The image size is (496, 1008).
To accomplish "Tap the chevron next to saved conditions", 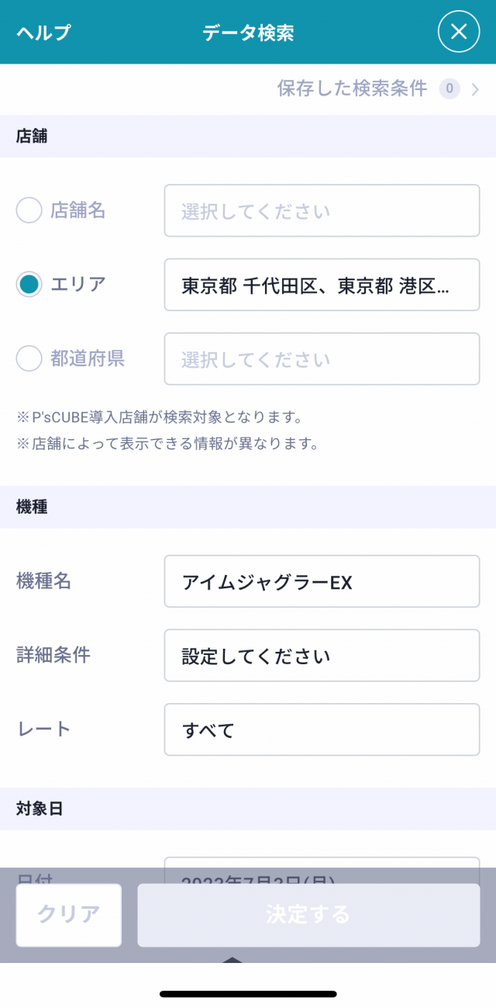I will tap(475, 89).
